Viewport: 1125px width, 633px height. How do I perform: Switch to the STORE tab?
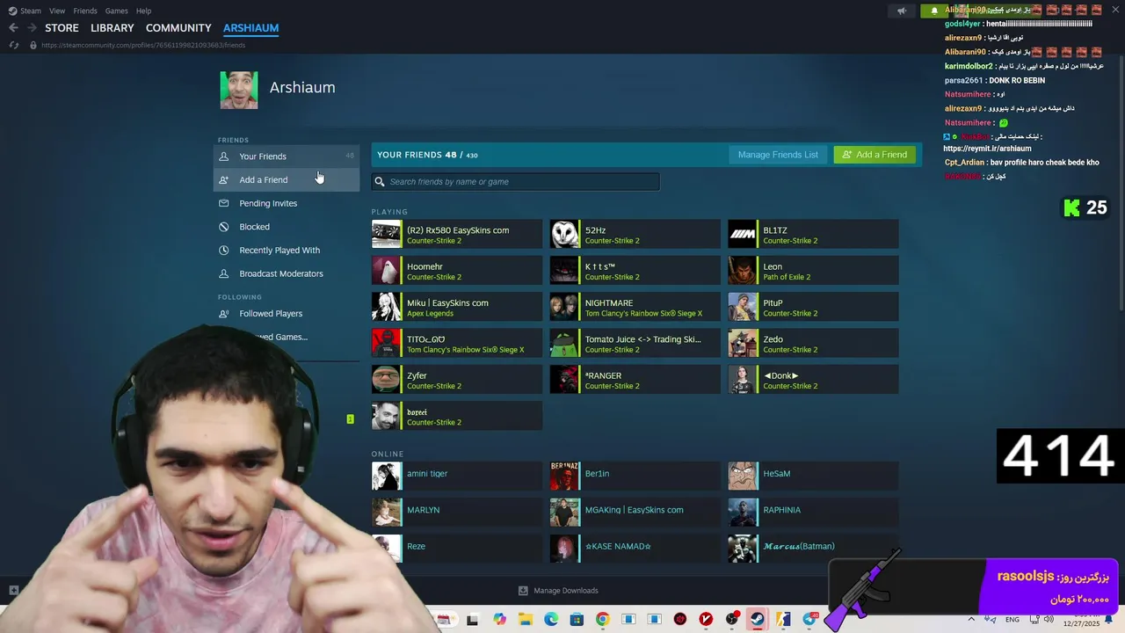coord(62,28)
